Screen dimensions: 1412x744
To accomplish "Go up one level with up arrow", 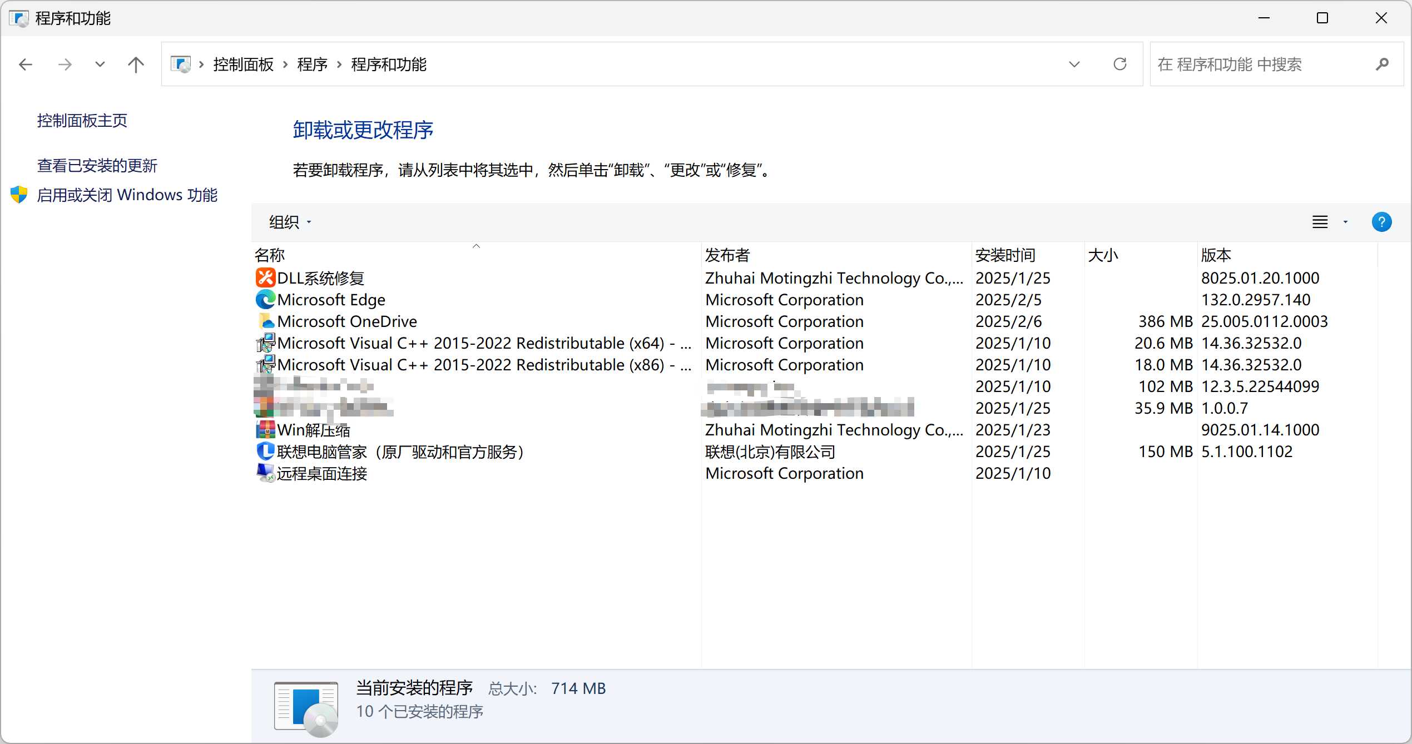I will [136, 65].
